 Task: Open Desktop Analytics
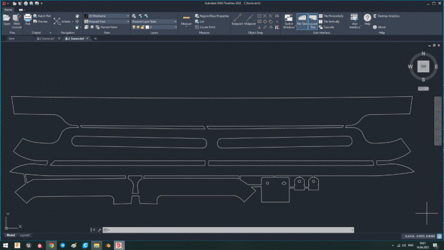point(387,16)
